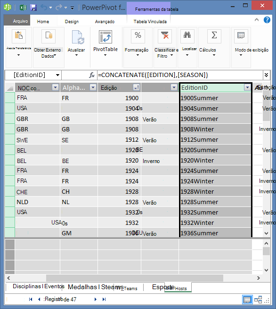
Task: Open the NOC code column filter dropdown
Action: pyautogui.click(x=56, y=87)
